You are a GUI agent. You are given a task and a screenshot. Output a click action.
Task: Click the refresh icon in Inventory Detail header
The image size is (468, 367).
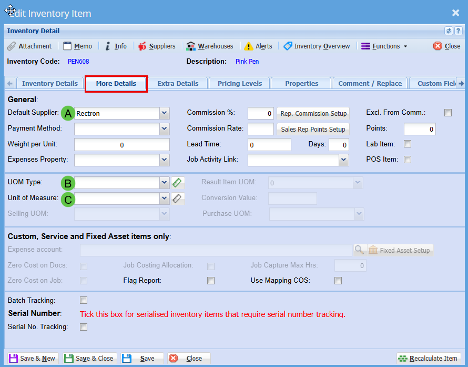449,31
